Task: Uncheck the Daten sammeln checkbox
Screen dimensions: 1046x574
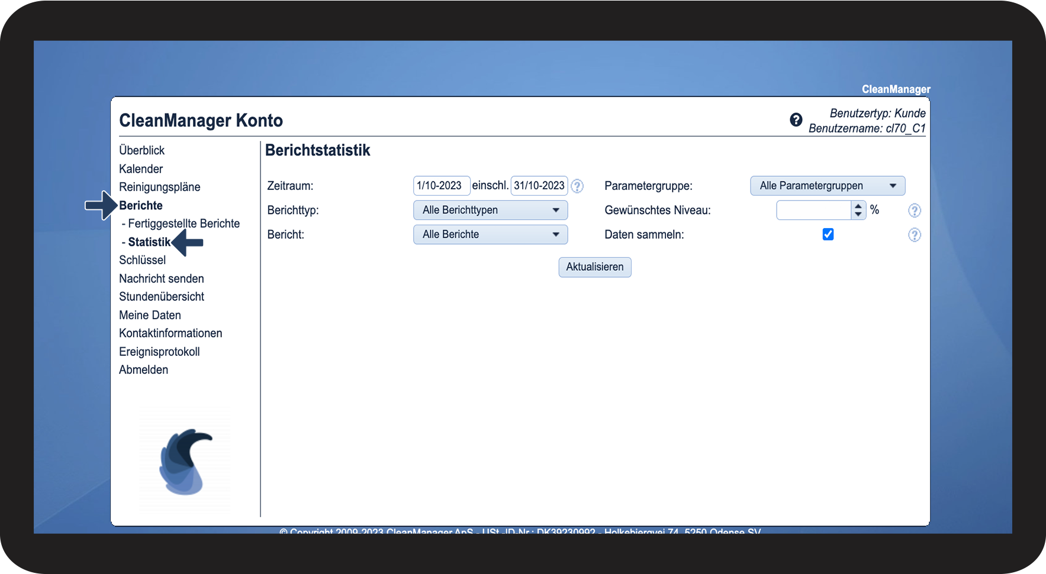Action: [x=828, y=235]
